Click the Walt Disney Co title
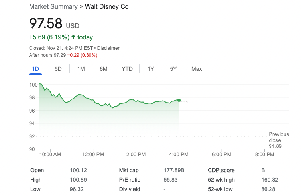This screenshot has width=301, height=196. pos(107,7)
